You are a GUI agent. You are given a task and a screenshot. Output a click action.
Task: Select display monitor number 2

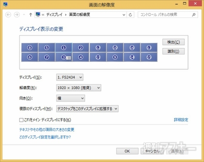81,47
